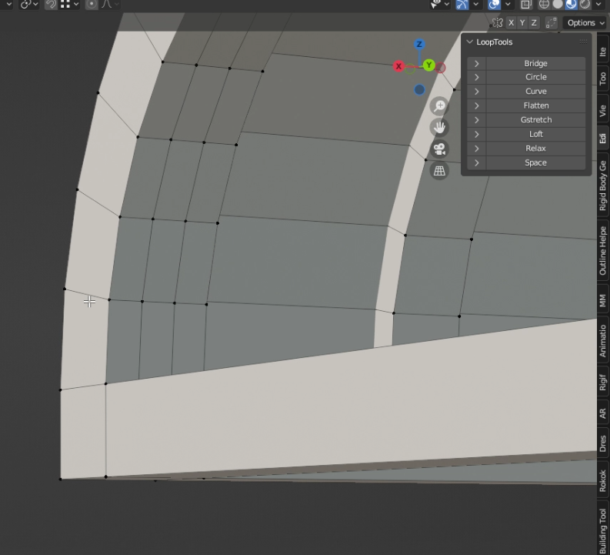Open the Outline Helper sidebar tab

(602, 250)
